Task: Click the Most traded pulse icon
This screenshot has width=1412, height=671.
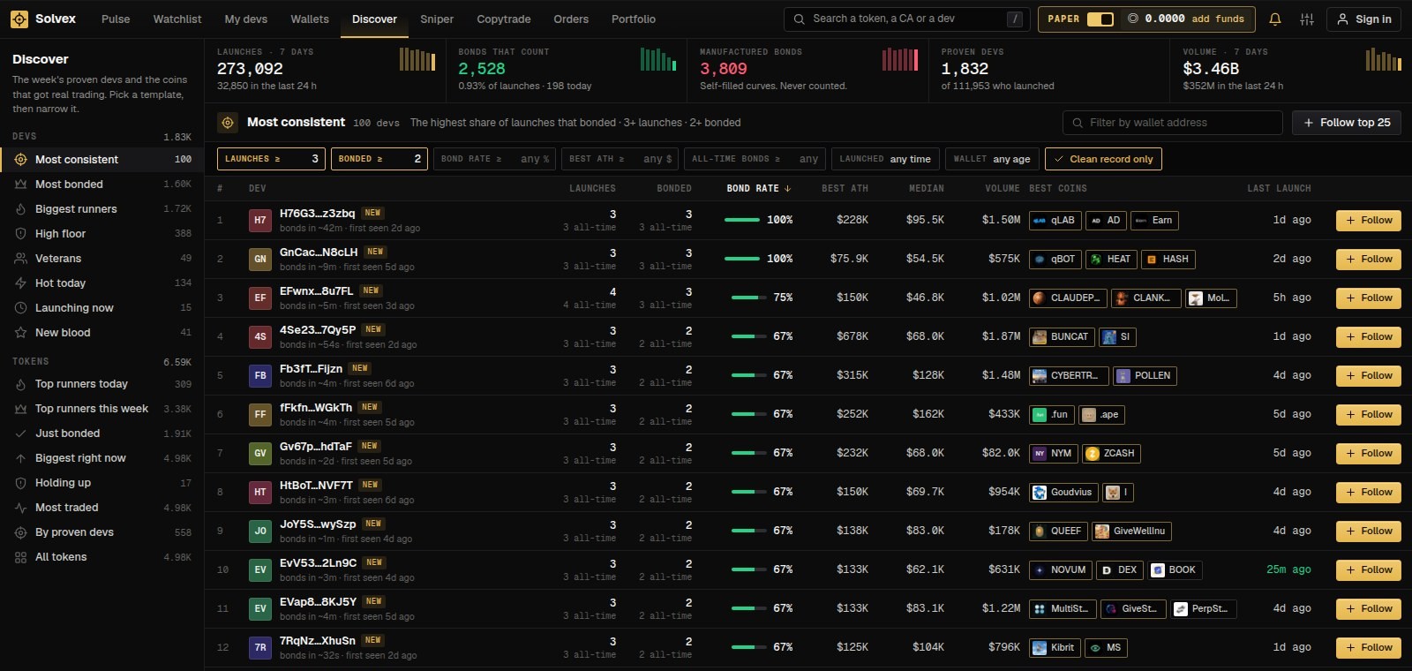Action: click(20, 508)
